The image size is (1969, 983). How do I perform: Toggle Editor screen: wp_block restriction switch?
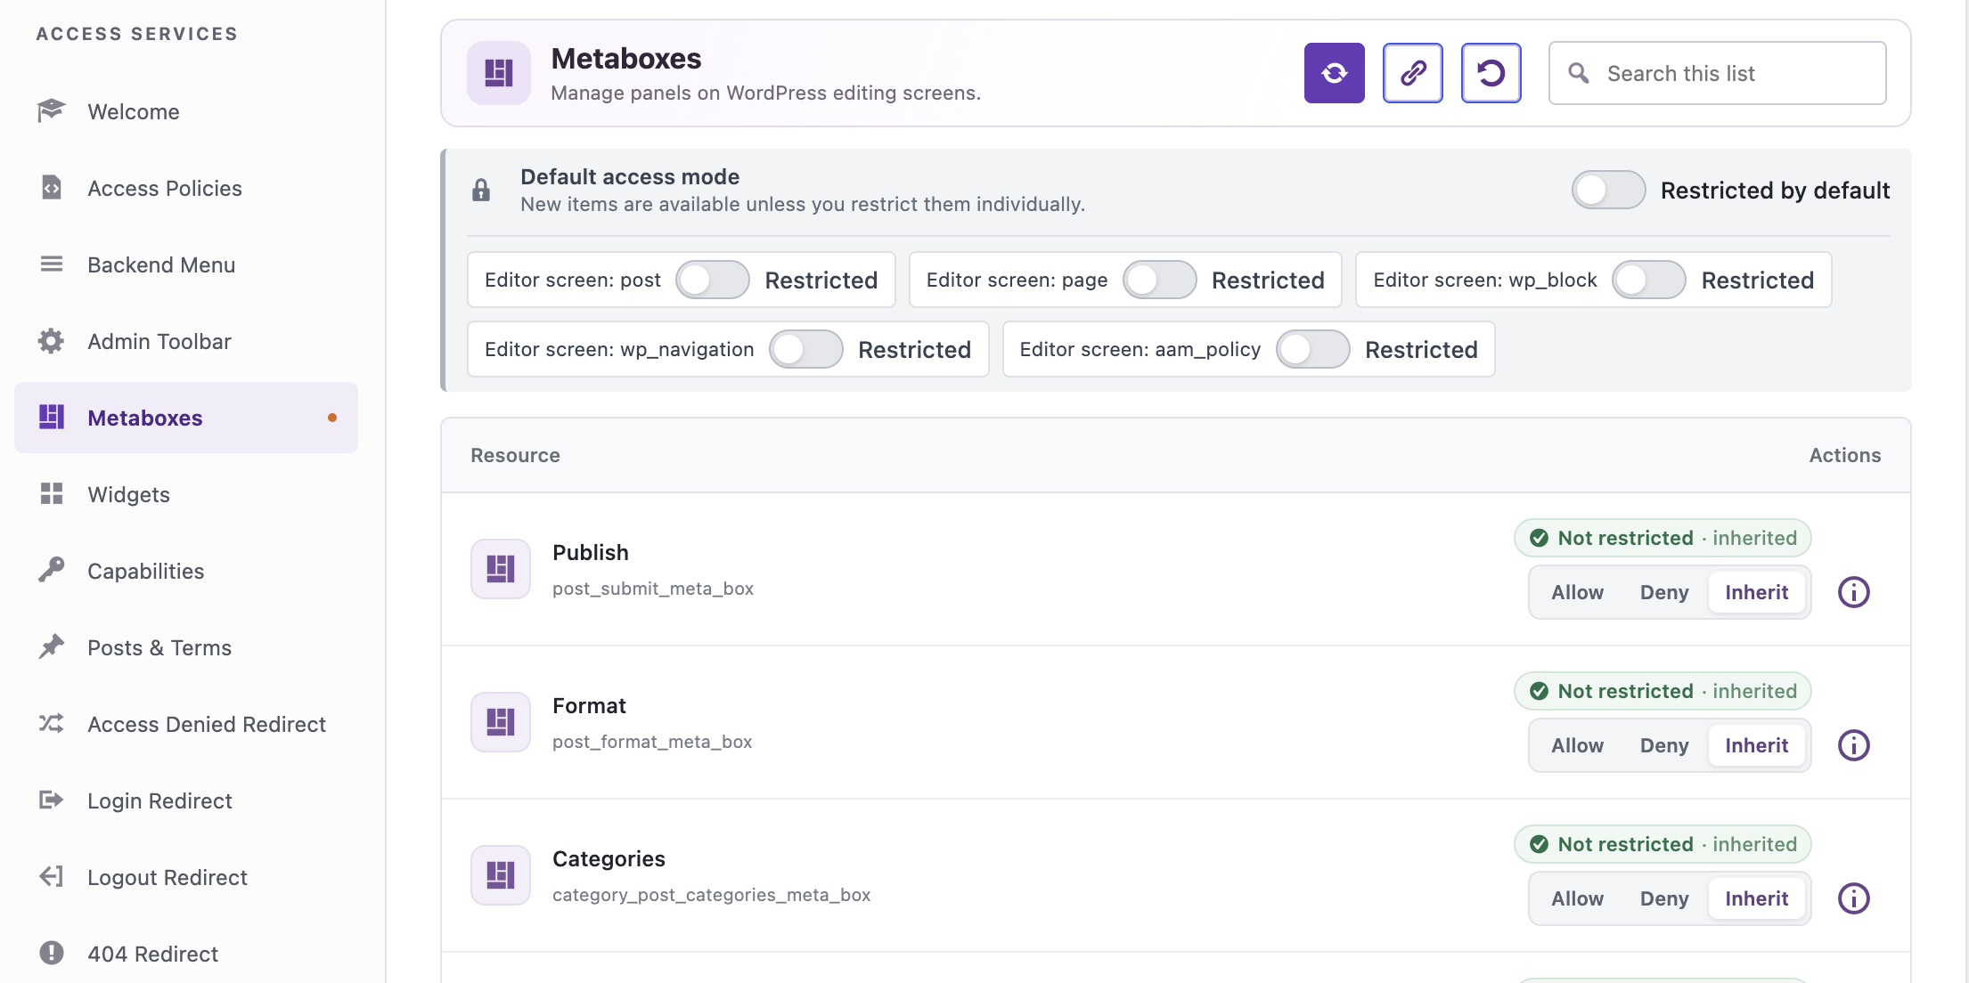(x=1648, y=280)
